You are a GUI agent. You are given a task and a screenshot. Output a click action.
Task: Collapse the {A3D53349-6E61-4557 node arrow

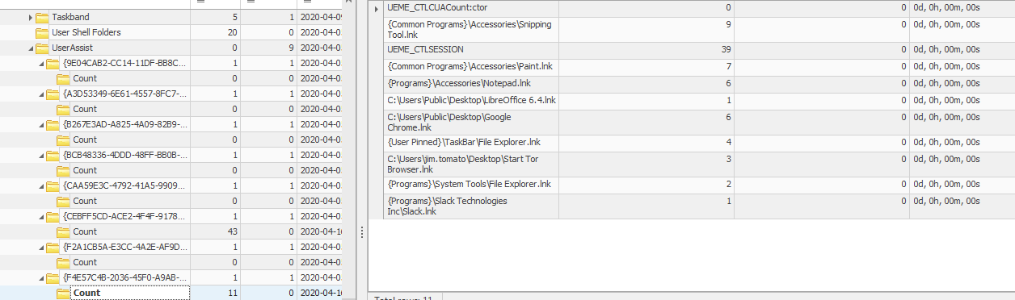click(x=42, y=94)
